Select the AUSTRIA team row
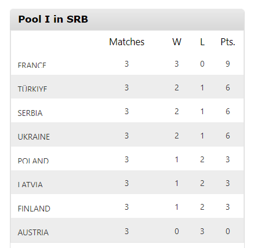Viewport: 254px width, 248px height. pos(127,230)
